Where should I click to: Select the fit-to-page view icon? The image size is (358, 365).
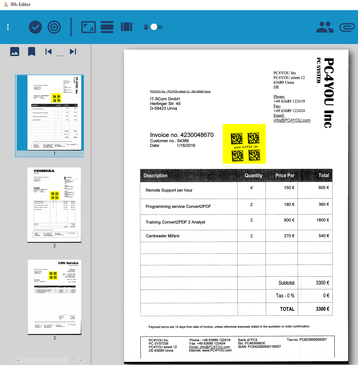(88, 27)
